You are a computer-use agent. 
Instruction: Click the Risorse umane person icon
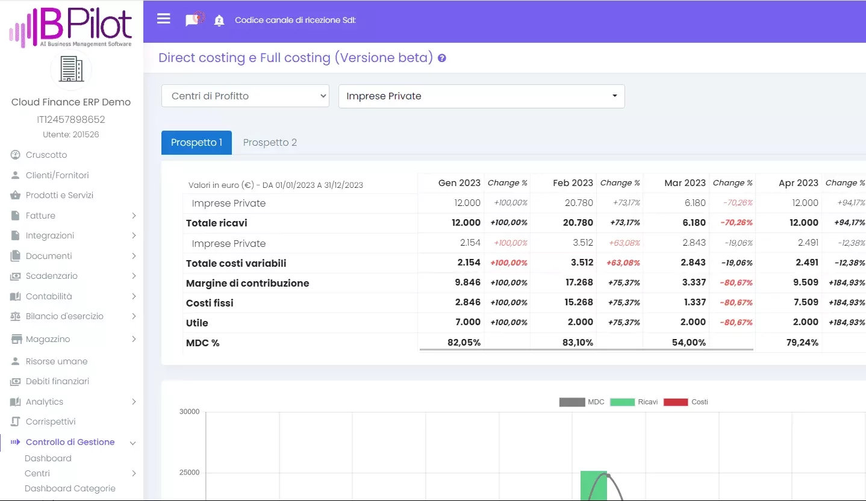coord(16,361)
